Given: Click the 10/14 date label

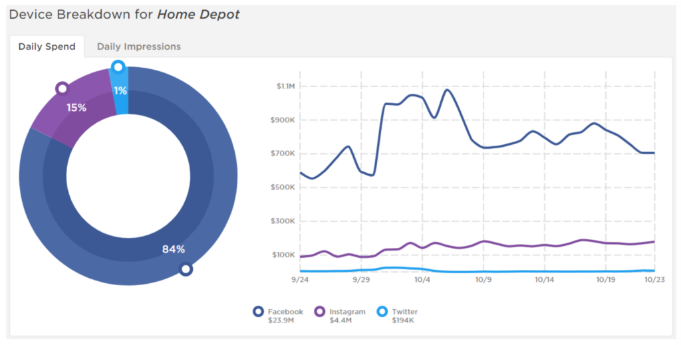Looking at the screenshot, I should [x=545, y=280].
